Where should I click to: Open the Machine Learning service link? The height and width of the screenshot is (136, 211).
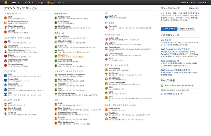pyautogui.click(x=66, y=122)
